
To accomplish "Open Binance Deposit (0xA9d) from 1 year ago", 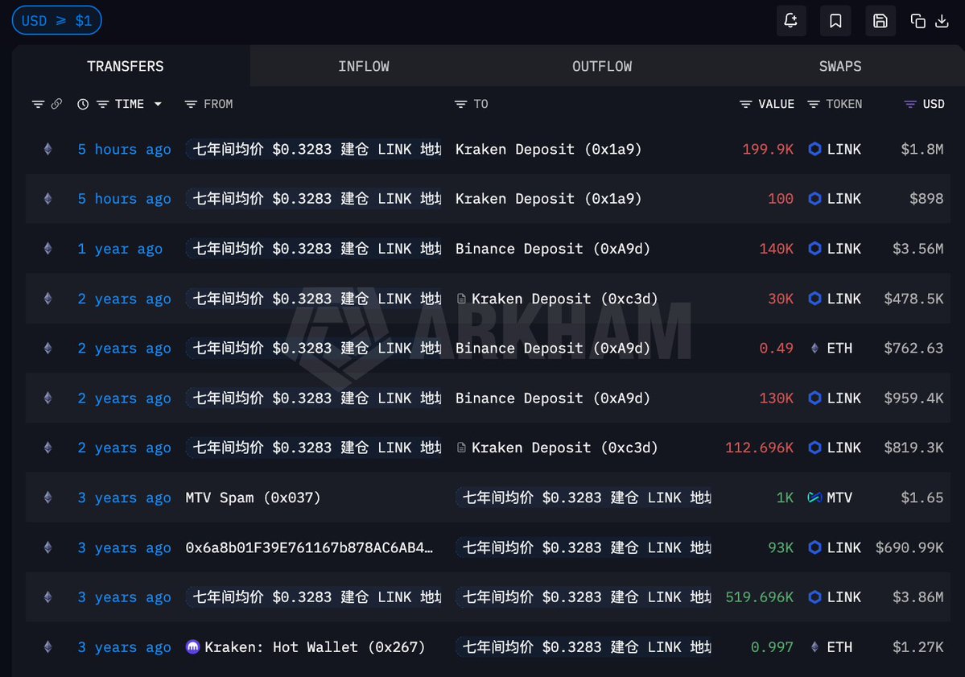I will point(552,249).
